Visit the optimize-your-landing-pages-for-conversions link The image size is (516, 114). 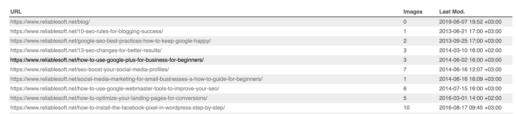pos(109,98)
